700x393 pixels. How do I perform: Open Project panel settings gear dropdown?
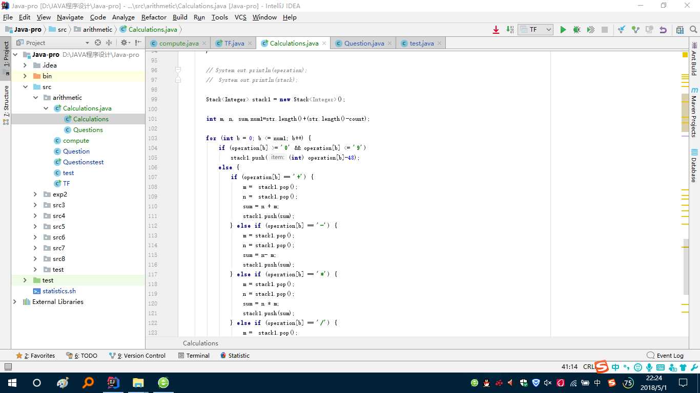pyautogui.click(x=125, y=43)
